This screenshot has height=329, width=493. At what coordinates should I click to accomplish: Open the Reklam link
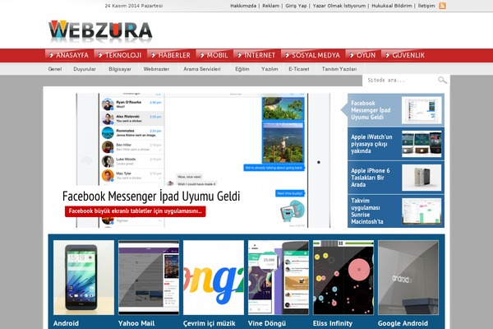[270, 6]
